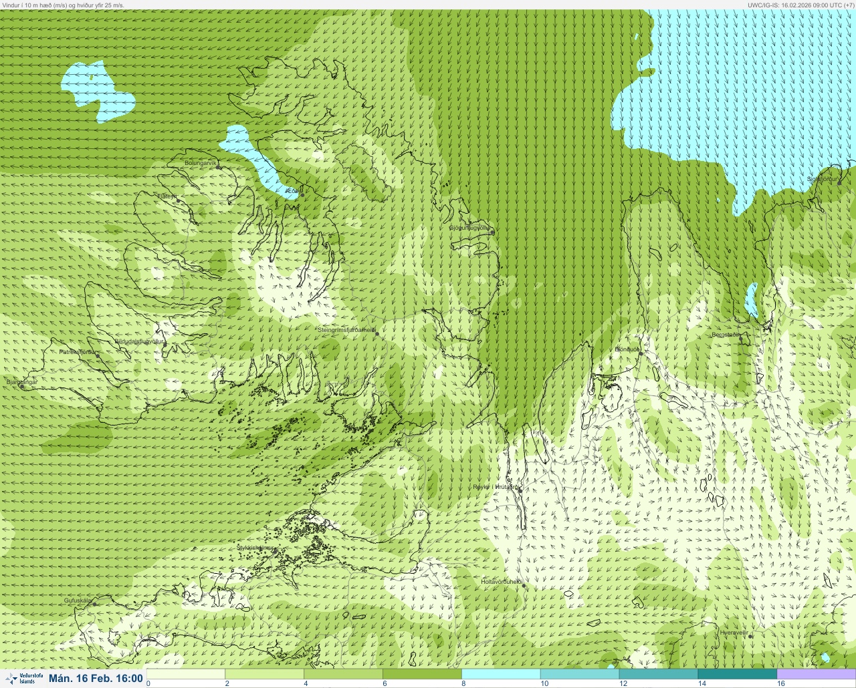Click the Holtavörðuheiði station dot
Screen dimensions: 856x688
[x=524, y=586]
